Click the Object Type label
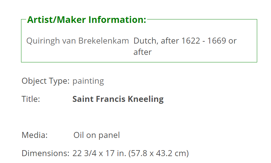Screen dimensions: 271x163 pyautogui.click(x=46, y=81)
